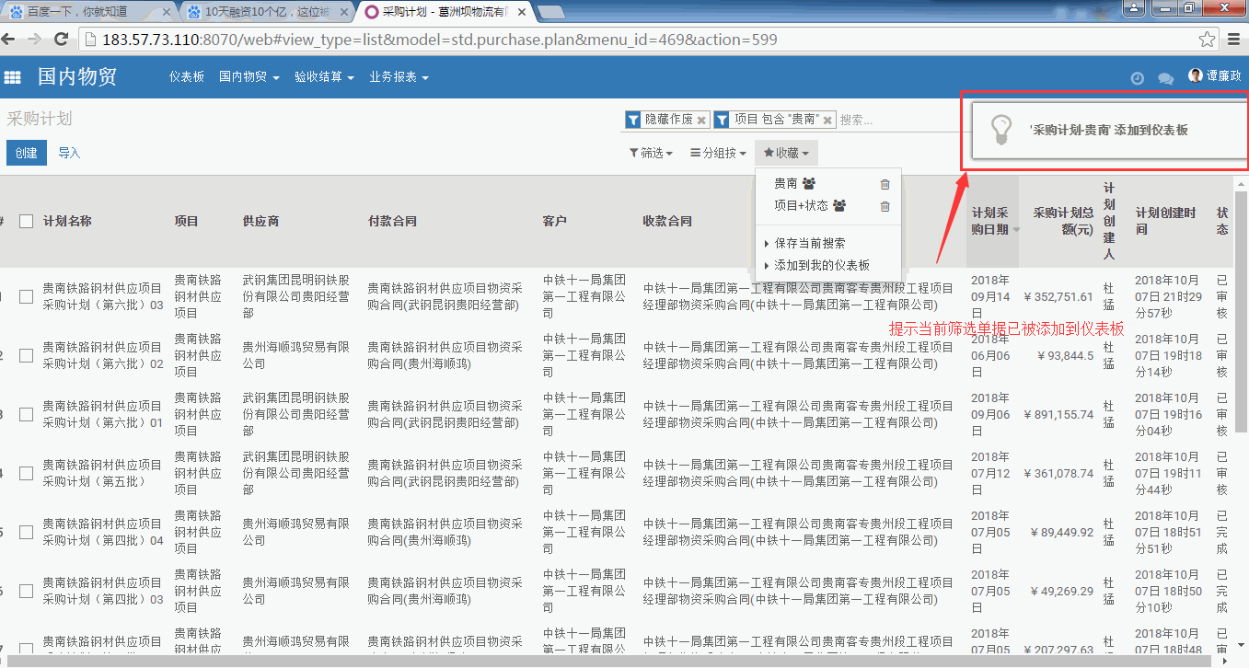This screenshot has width=1249, height=668.
Task: Tick the checkbox for 第五批 plan row
Action: 26,473
